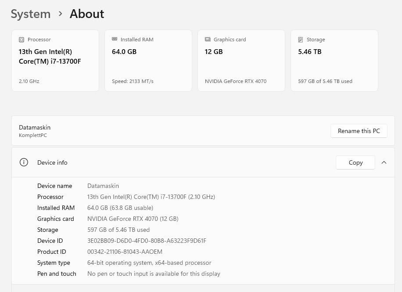
Task: Click the breadcrumb chevron separator
Action: tap(60, 14)
